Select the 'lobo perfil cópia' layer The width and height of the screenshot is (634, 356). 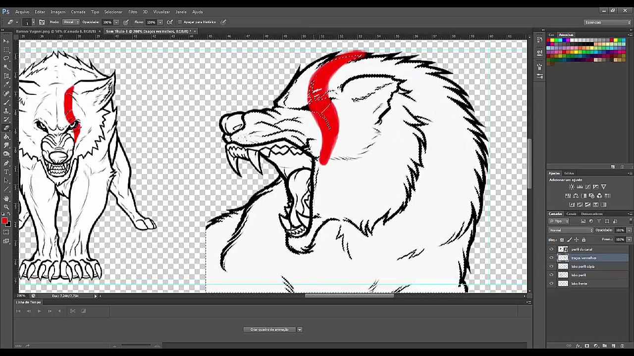pyautogui.click(x=588, y=267)
